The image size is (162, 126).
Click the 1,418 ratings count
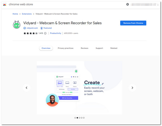41,33
